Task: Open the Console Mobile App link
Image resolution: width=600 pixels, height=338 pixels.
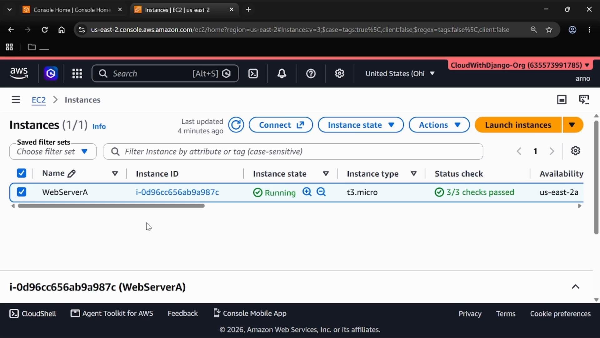Action: click(250, 313)
